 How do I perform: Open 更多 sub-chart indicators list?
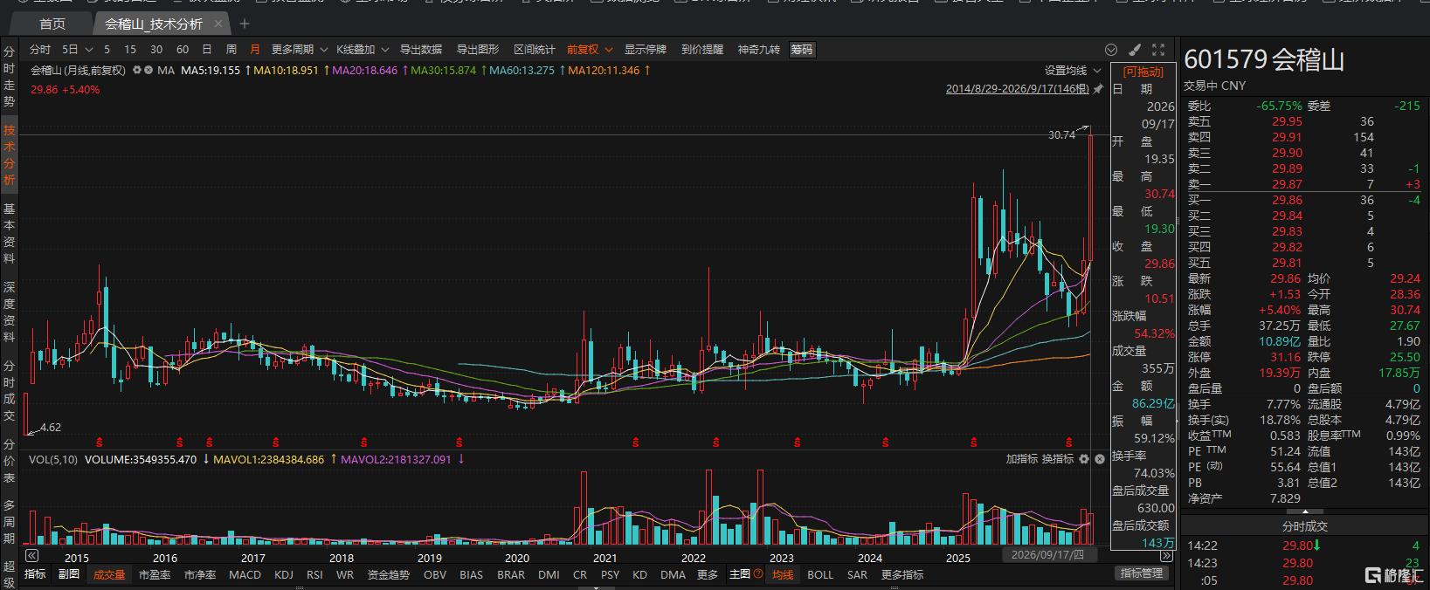pos(708,574)
